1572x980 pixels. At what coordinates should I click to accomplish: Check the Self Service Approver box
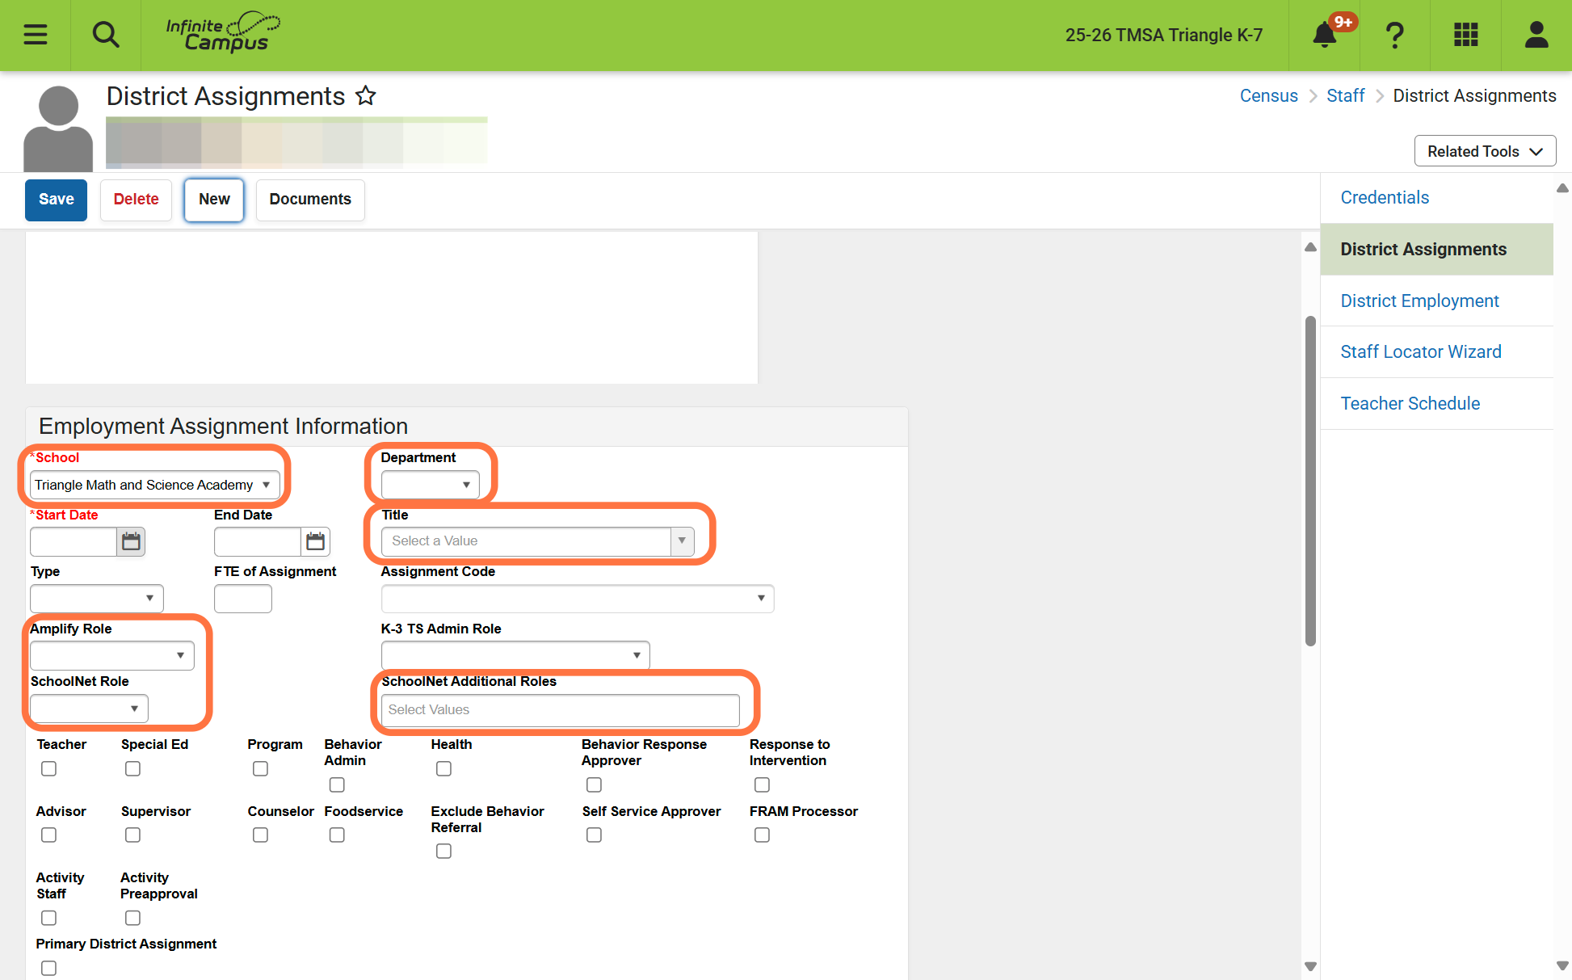click(x=594, y=835)
